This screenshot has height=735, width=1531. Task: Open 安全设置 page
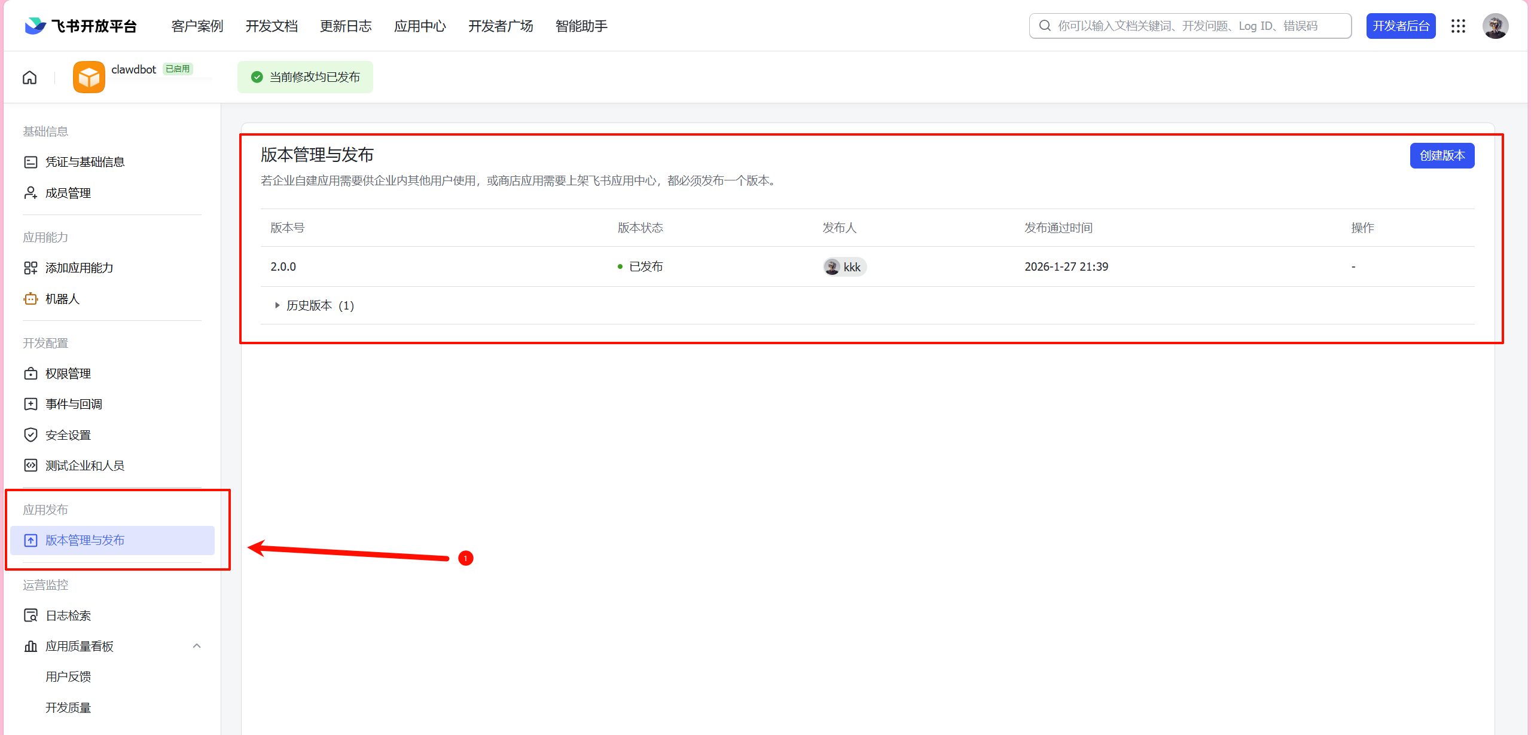[x=68, y=434]
